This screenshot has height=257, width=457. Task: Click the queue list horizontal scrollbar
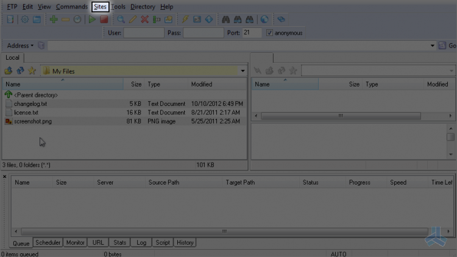224,231
